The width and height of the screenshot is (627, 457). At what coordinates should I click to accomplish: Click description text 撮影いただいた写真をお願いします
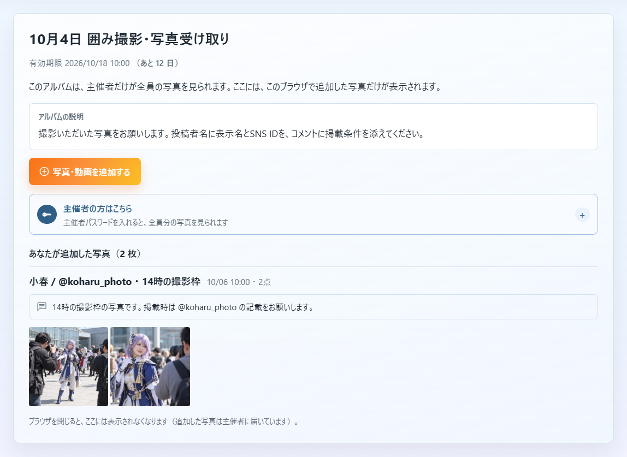click(104, 134)
